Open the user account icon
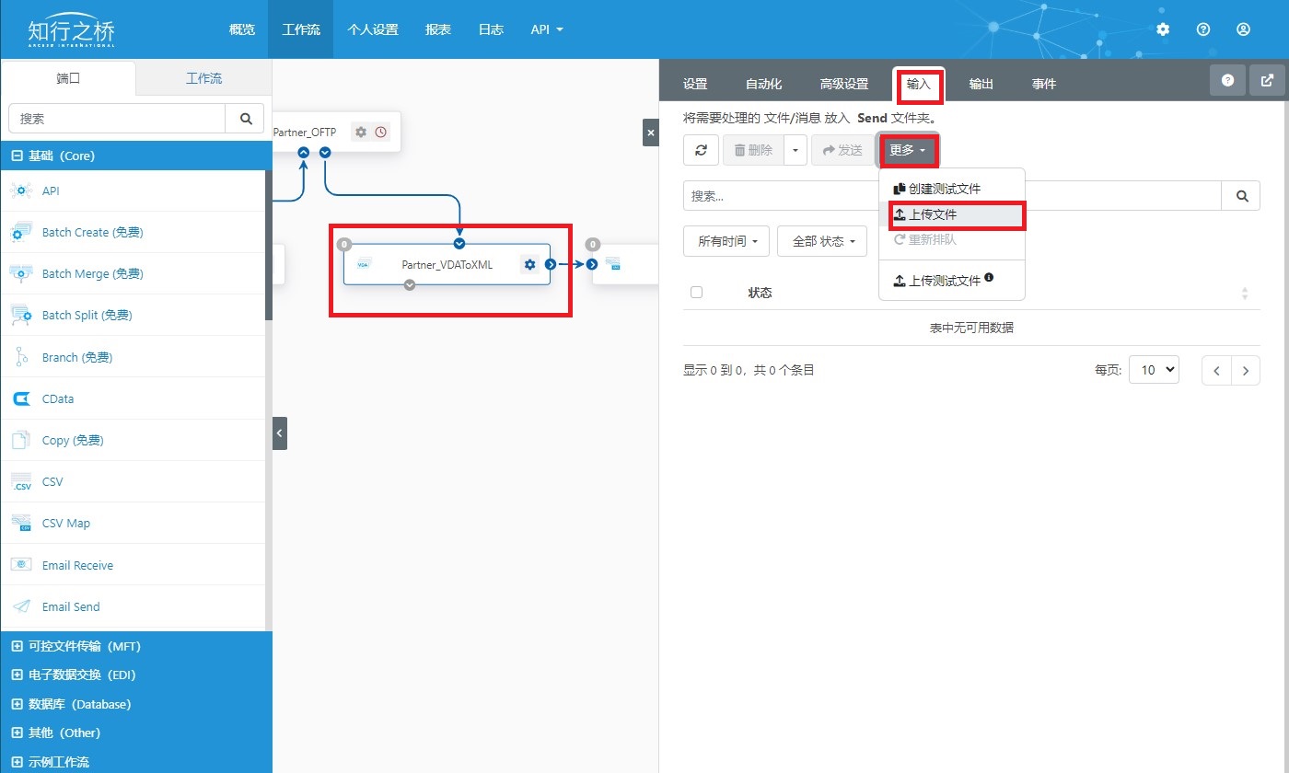 click(1243, 29)
